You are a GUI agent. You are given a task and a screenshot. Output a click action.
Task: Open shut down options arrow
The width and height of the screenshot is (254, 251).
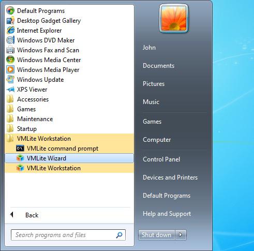[x=181, y=235]
